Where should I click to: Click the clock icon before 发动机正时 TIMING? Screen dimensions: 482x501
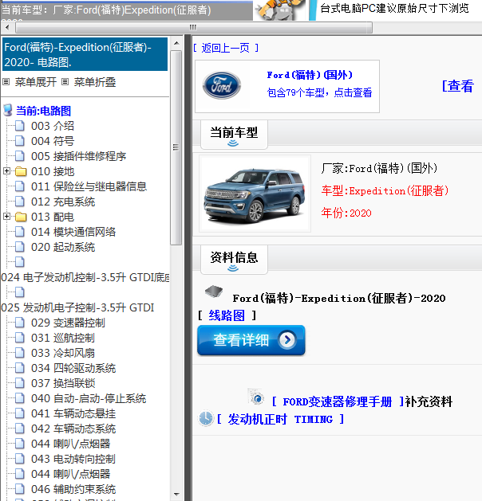coord(205,418)
